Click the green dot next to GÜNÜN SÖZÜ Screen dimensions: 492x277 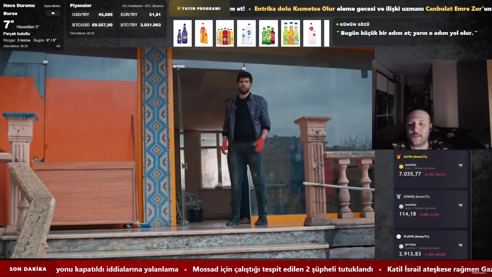click(x=337, y=24)
